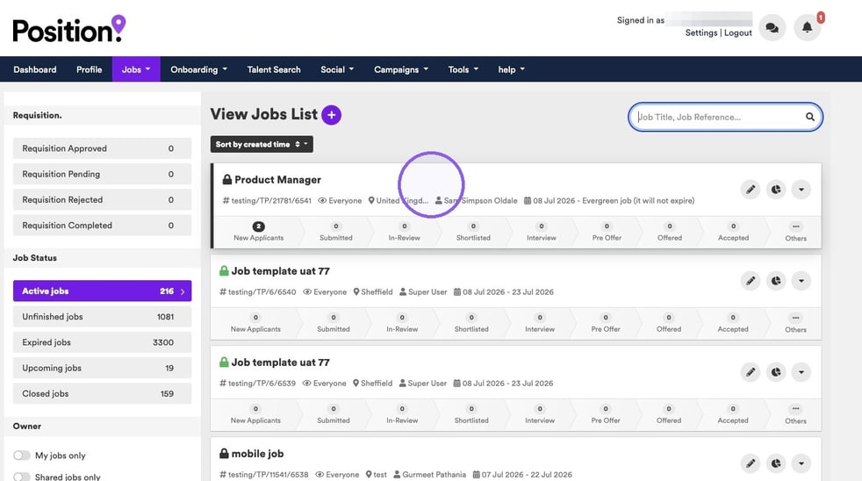
Task: View Submitted stage in Product Manager job
Action: [x=336, y=232]
